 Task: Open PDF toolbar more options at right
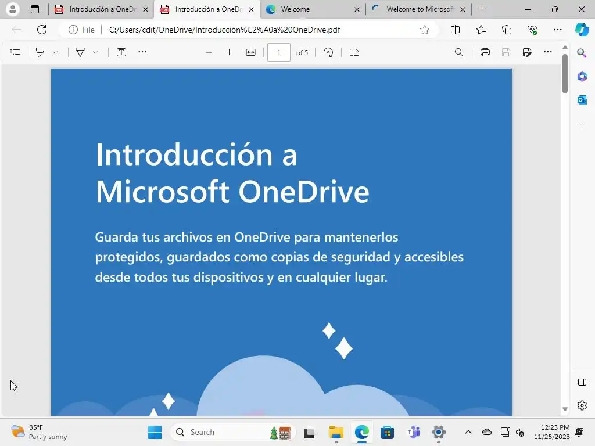548,52
